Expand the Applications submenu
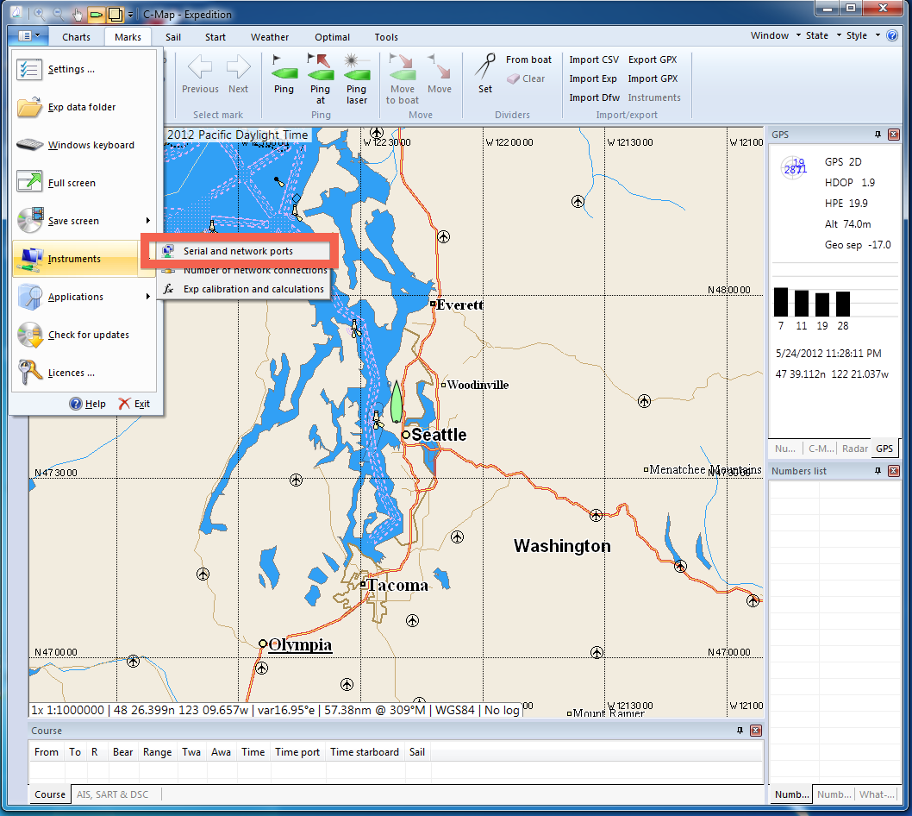 point(84,296)
